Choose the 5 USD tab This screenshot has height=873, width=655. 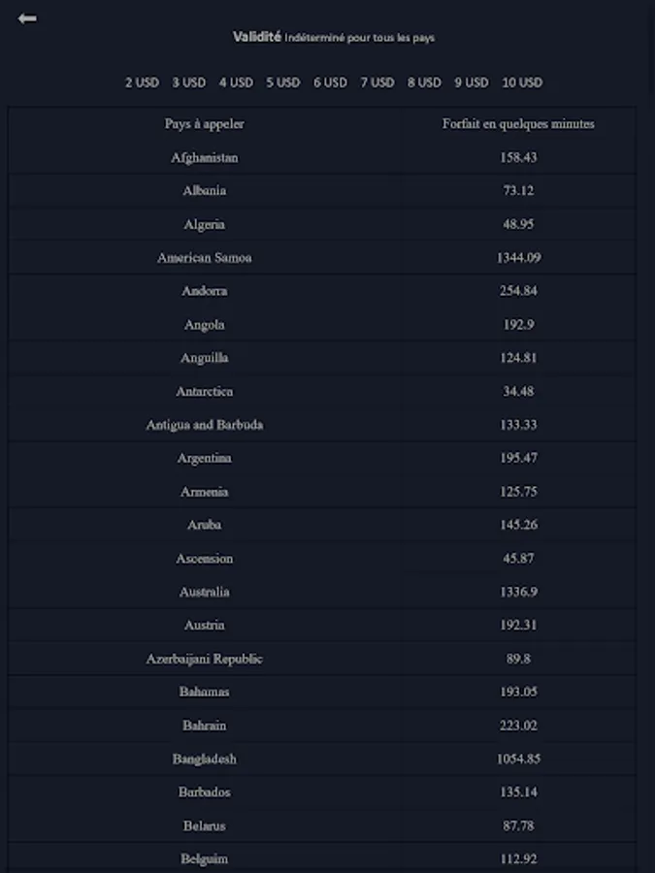(x=283, y=82)
